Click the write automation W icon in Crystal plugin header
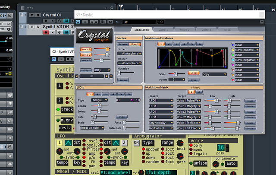276x175 pixels. coord(96,22)
